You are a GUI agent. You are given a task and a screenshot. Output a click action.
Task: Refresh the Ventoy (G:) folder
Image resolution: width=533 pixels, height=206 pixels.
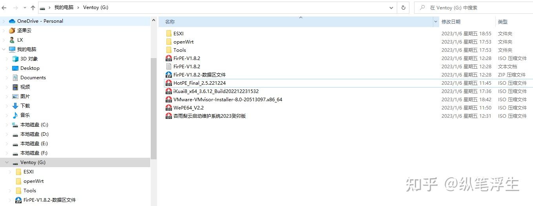tap(403, 7)
